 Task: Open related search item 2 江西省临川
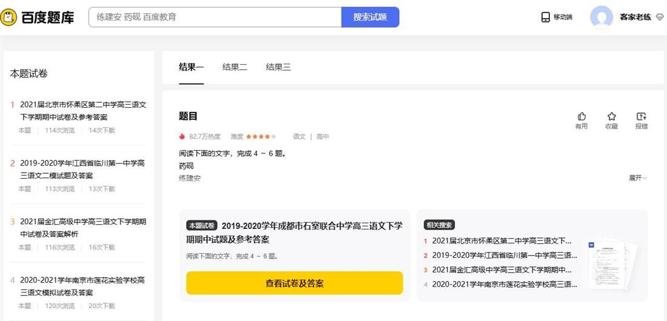[x=504, y=256]
